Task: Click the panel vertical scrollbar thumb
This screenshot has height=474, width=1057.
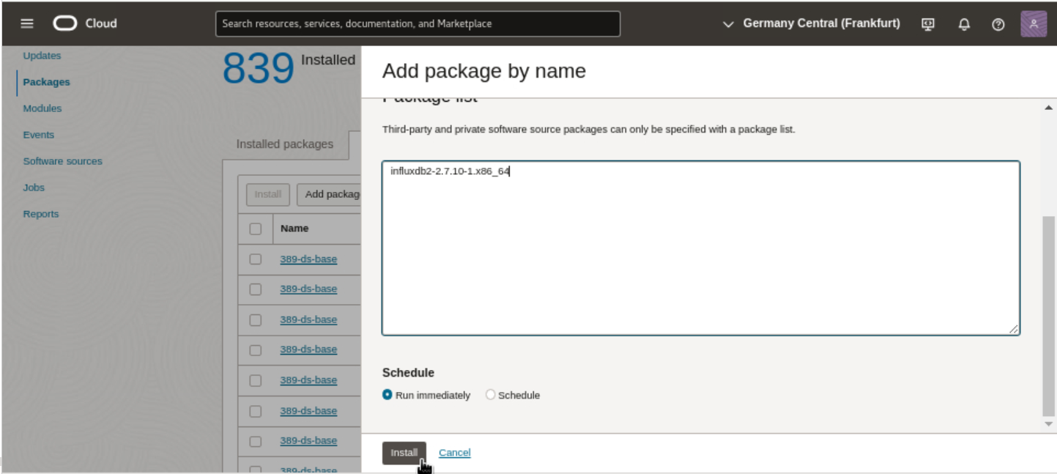Action: tap(1048, 315)
